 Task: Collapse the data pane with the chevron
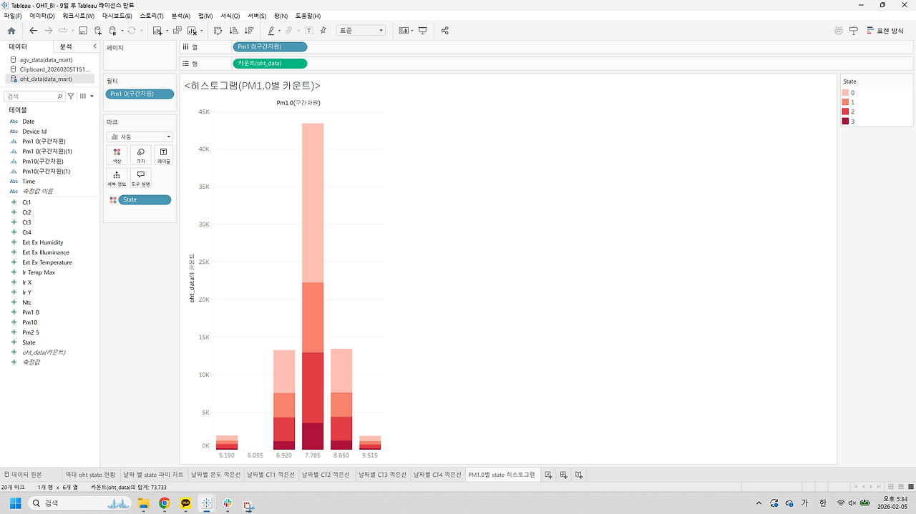point(94,46)
